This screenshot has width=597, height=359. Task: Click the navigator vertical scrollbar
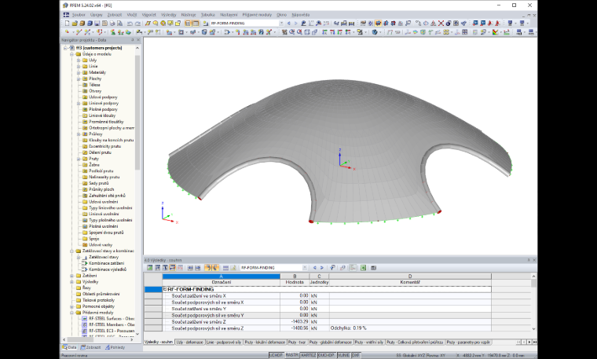point(137,112)
